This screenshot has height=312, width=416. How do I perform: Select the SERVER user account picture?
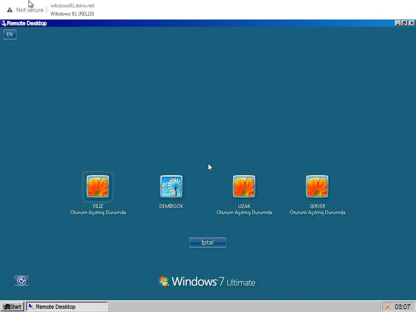(317, 186)
